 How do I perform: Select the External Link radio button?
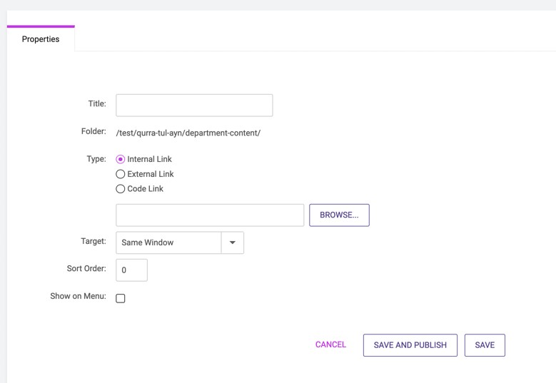121,174
